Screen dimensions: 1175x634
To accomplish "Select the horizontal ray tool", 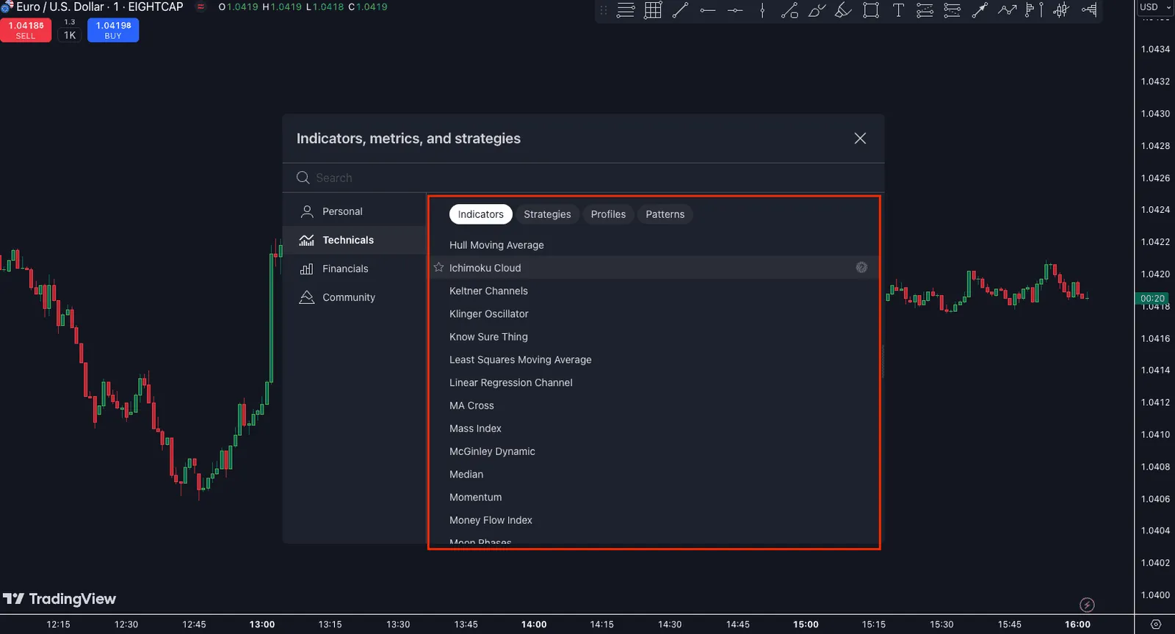I will [x=708, y=10].
